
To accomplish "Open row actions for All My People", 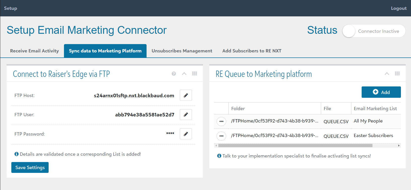I will (221, 121).
